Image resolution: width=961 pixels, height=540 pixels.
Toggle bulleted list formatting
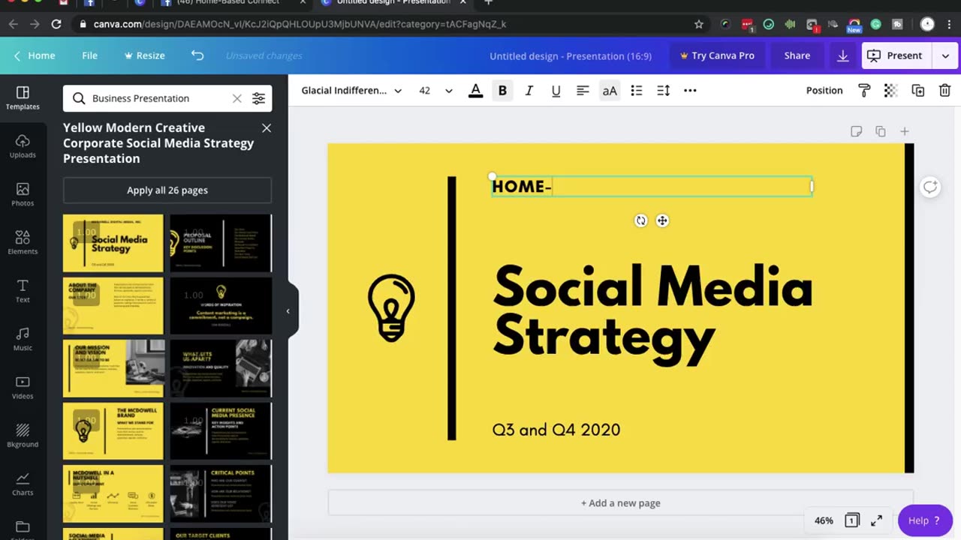(637, 91)
